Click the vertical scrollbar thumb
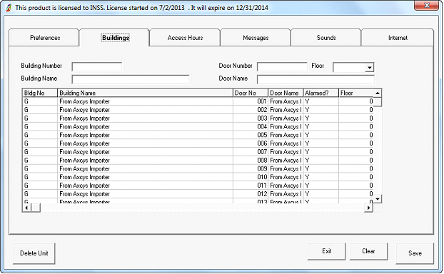This screenshot has width=444, height=274. [x=378, y=102]
